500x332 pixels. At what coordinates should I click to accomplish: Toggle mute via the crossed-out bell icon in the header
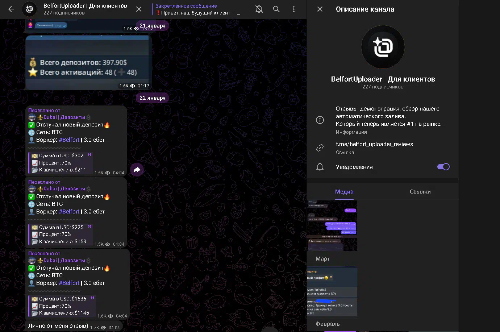(x=259, y=9)
